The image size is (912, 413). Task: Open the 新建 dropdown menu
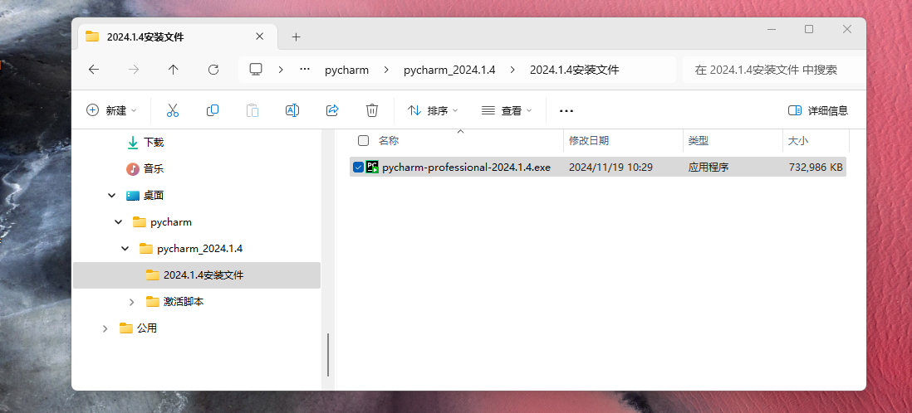(111, 110)
